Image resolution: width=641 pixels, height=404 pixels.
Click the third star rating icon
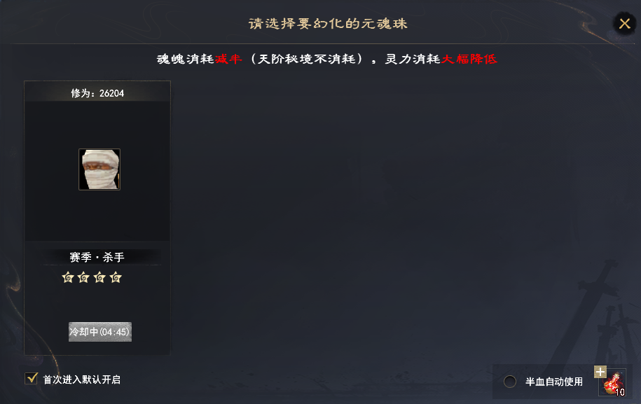click(x=99, y=278)
